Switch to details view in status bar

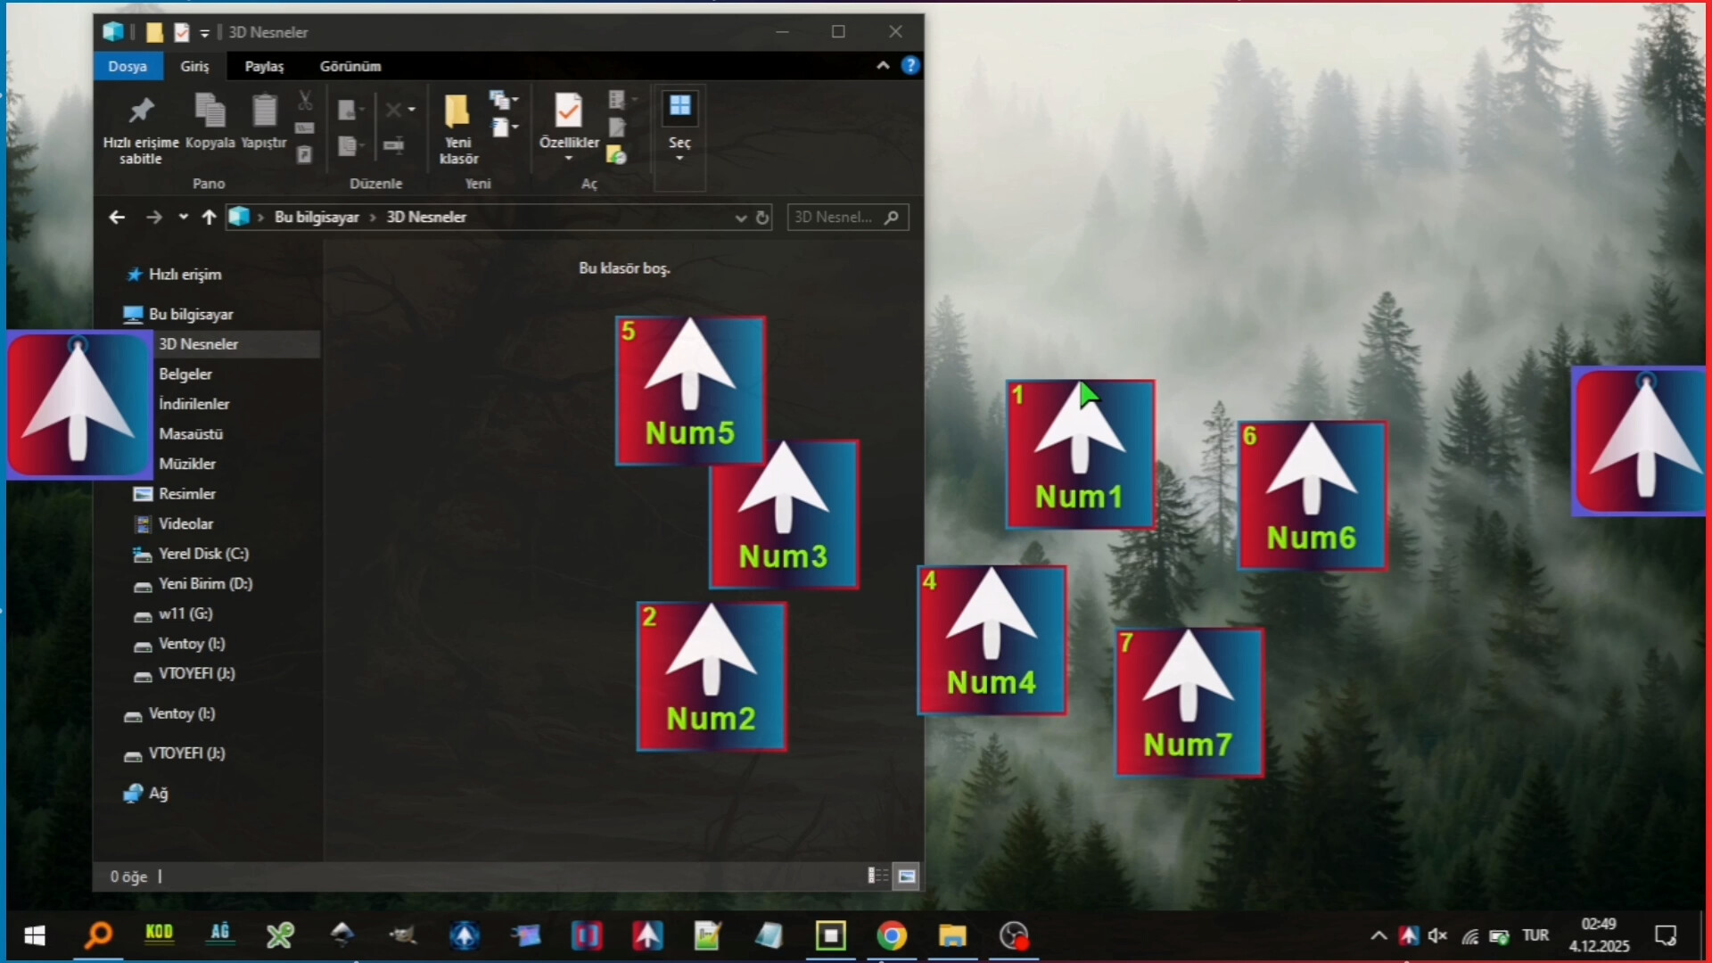[x=877, y=876]
